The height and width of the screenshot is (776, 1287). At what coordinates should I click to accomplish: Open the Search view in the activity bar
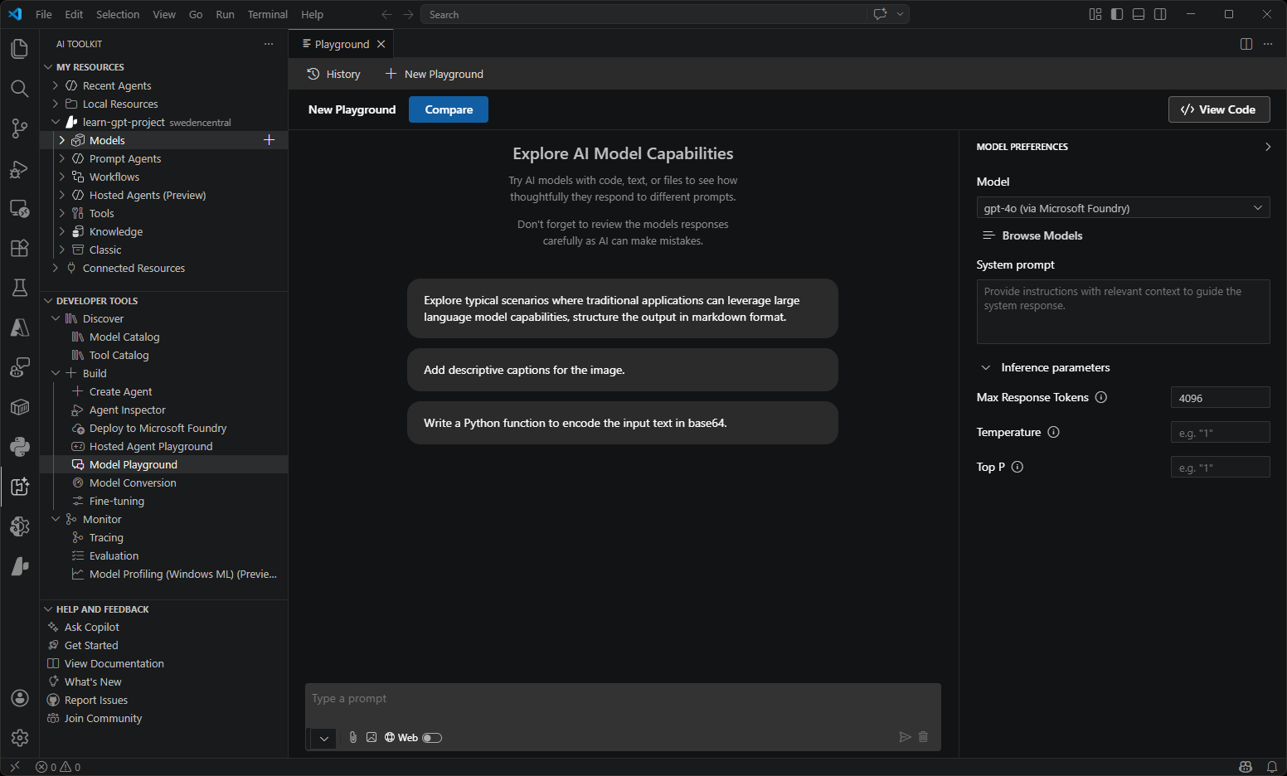20,89
